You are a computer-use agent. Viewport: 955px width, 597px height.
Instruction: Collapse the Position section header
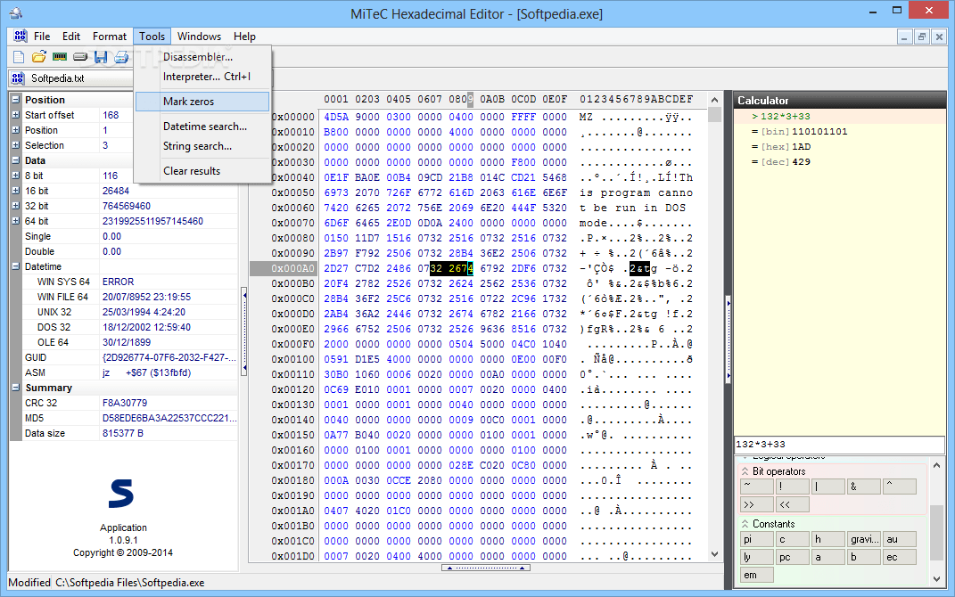16,100
